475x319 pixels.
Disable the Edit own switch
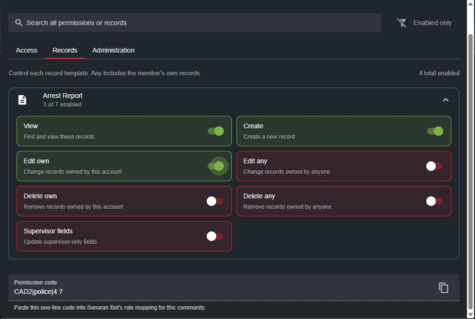pos(216,166)
